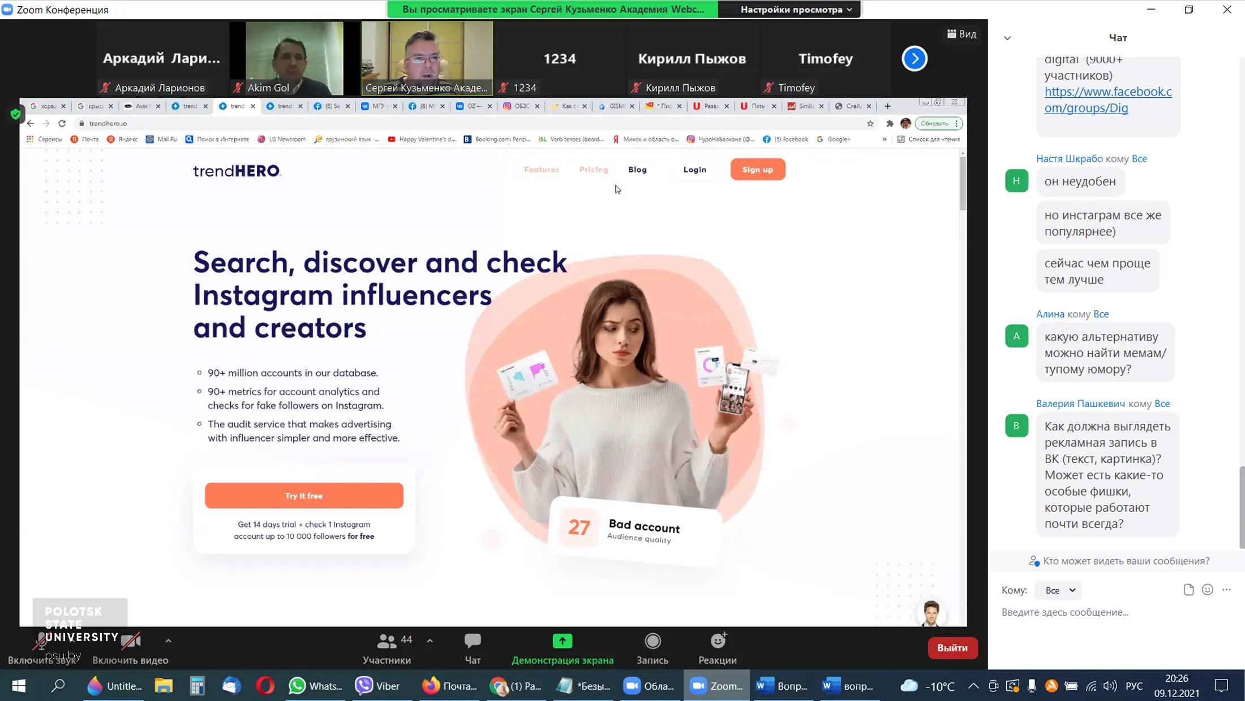Select Сергей Кузьменко video thumbnail
Image resolution: width=1245 pixels, height=701 pixels.
click(427, 58)
